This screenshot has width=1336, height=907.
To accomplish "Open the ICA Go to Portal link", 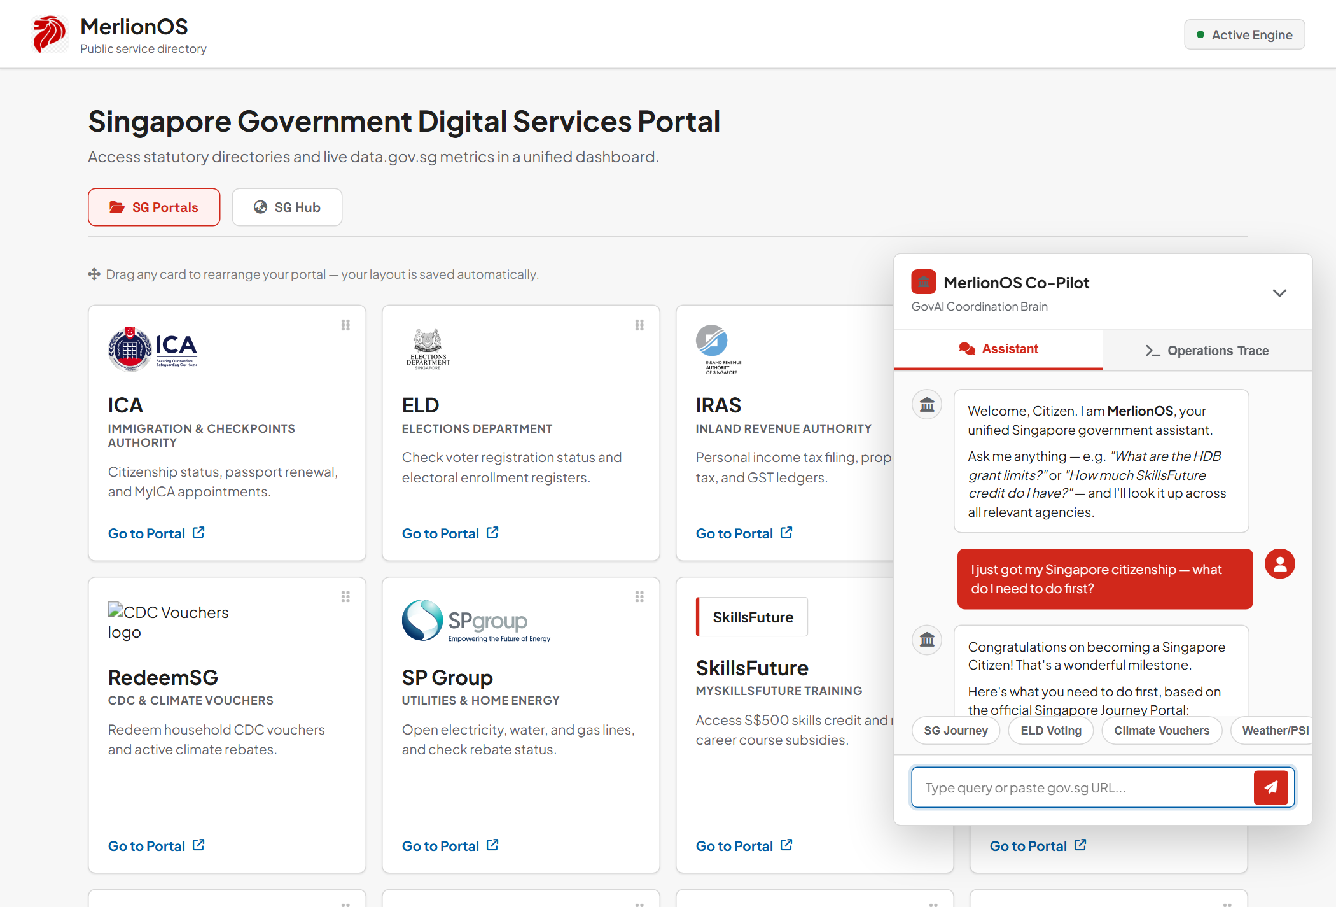I will pos(157,533).
